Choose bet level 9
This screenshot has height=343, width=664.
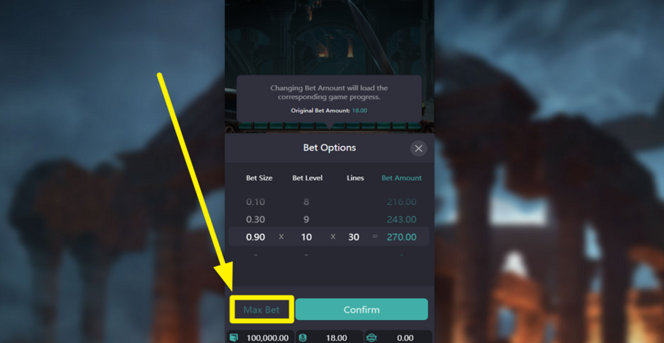(306, 219)
